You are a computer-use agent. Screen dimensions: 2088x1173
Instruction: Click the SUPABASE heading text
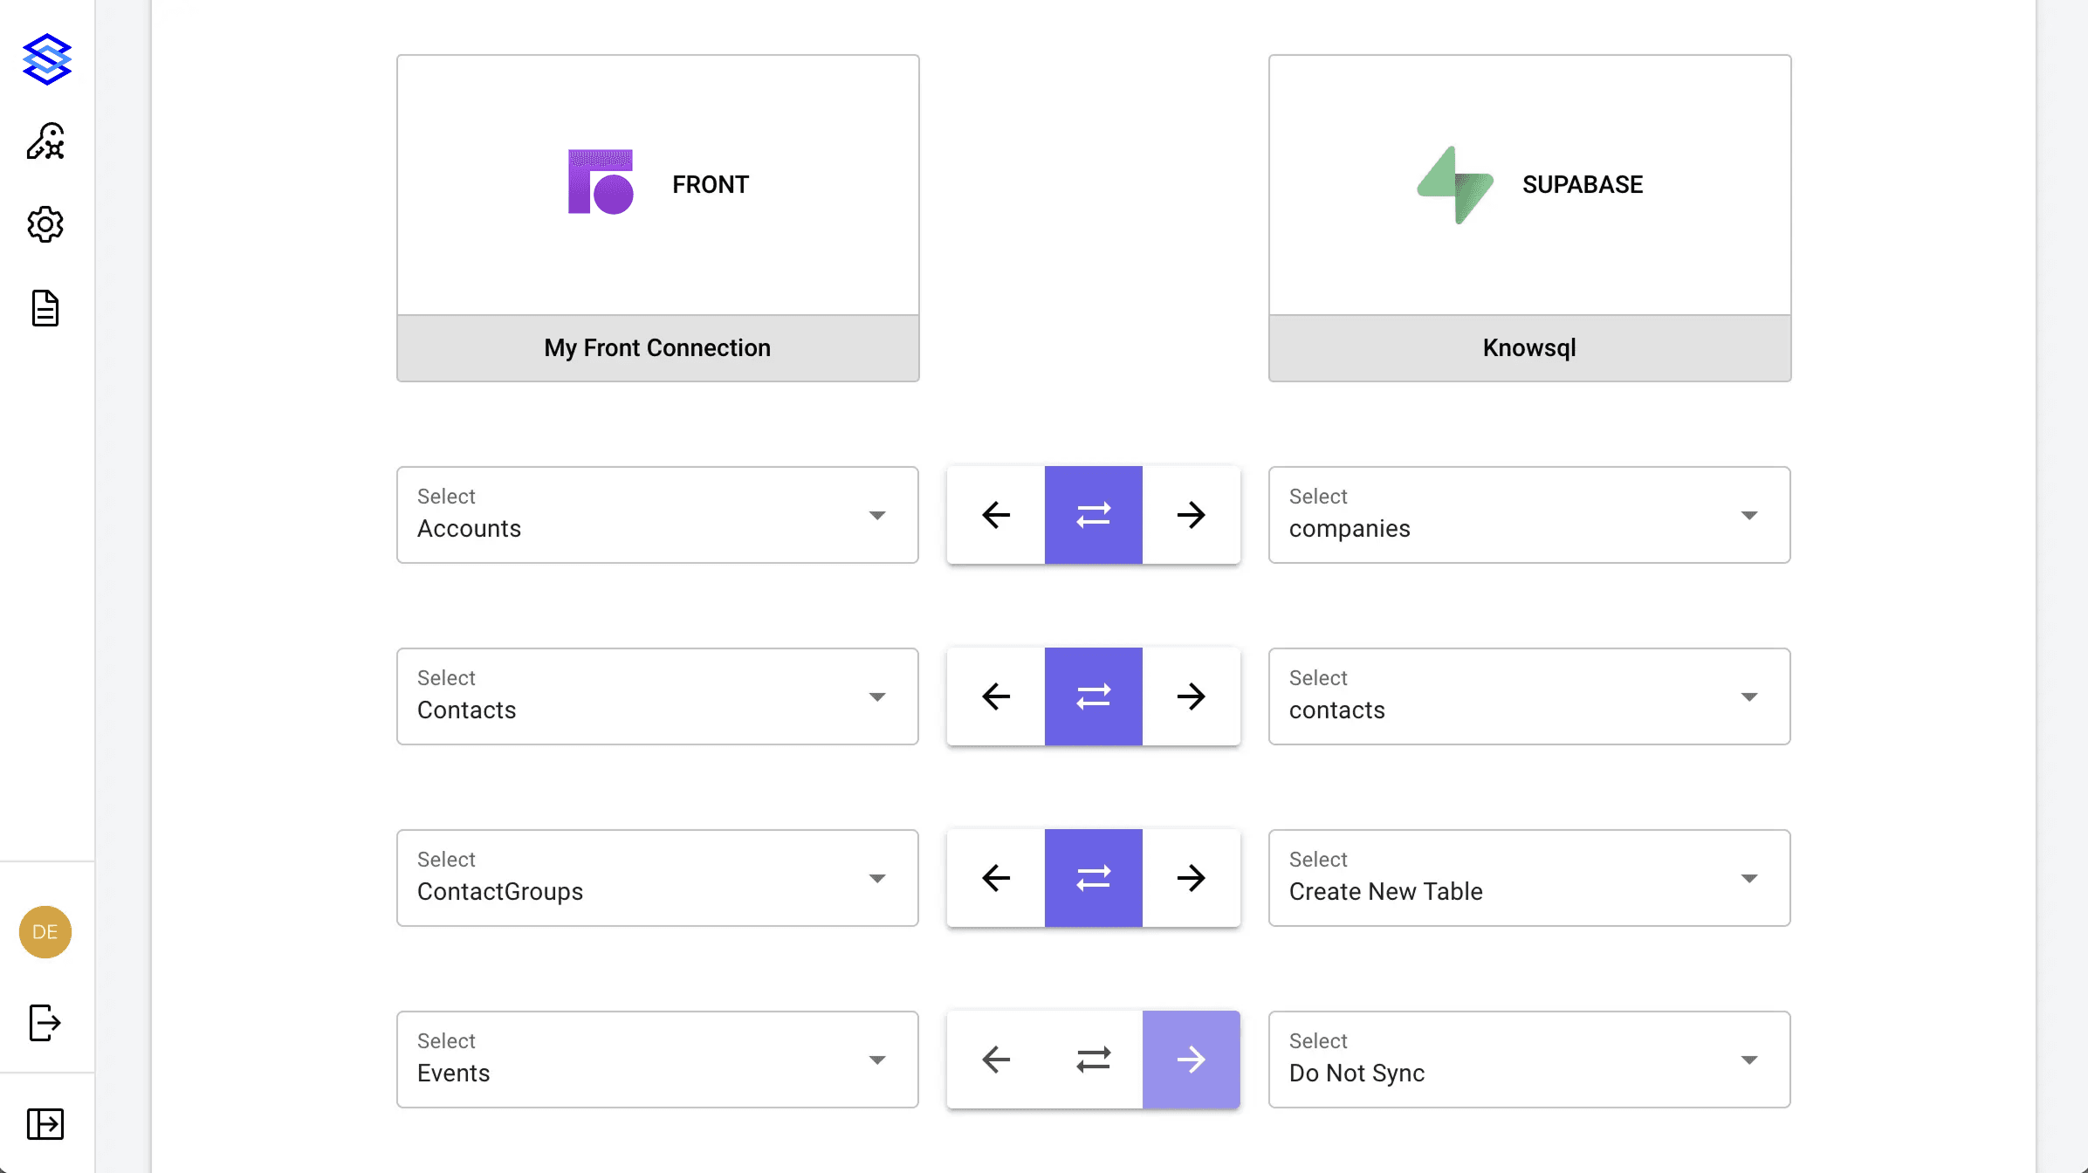tap(1583, 184)
